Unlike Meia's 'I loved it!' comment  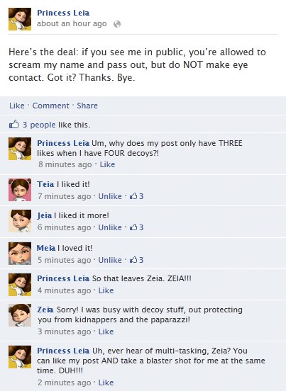point(110,260)
